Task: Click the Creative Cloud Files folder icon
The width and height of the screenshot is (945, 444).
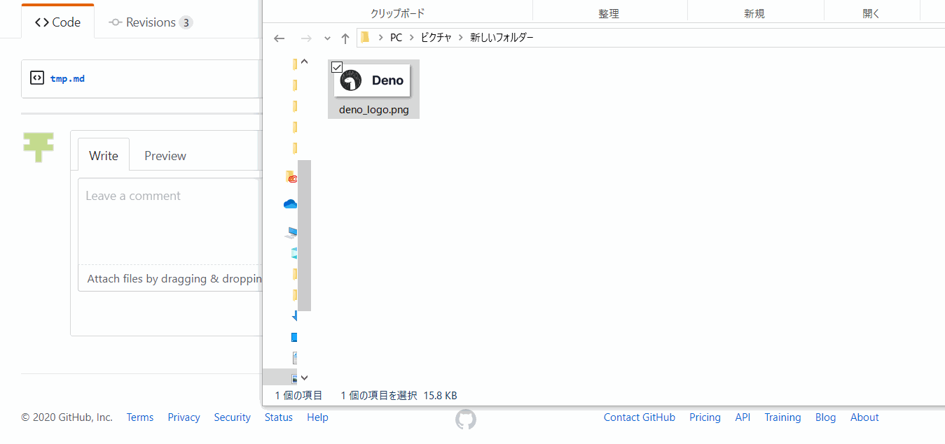Action: 291,178
